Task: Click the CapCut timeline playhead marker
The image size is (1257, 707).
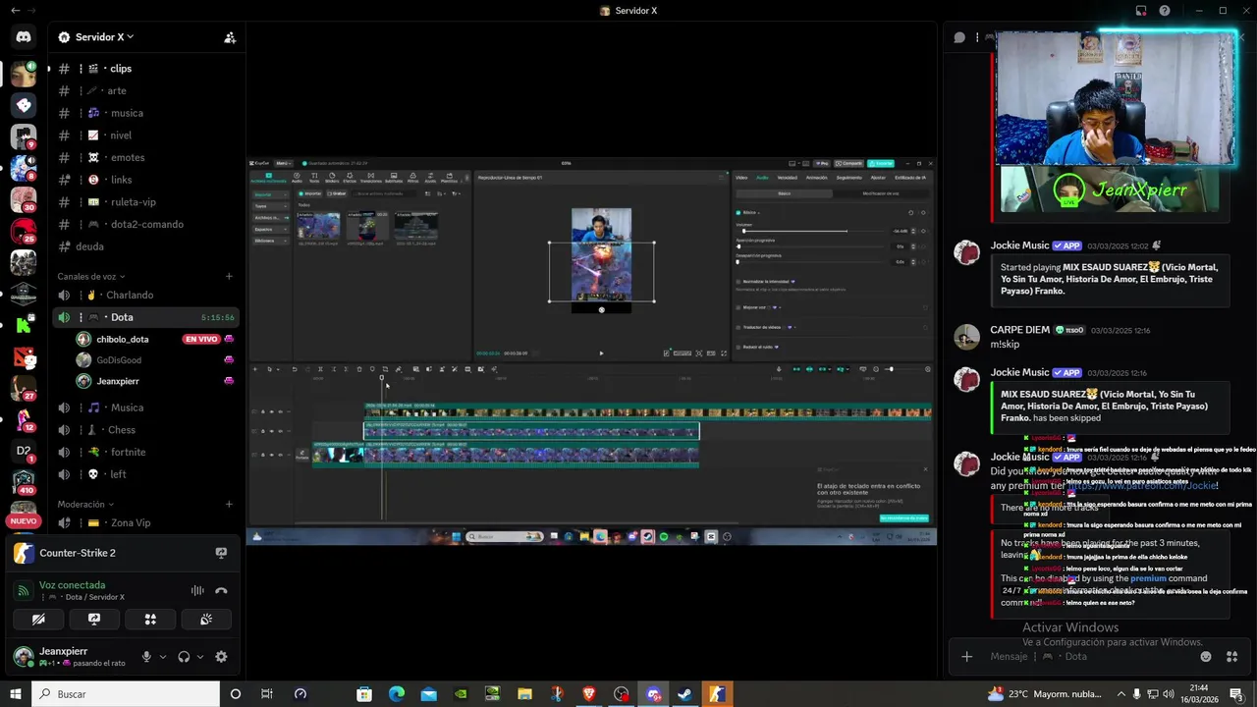Action: (x=382, y=377)
